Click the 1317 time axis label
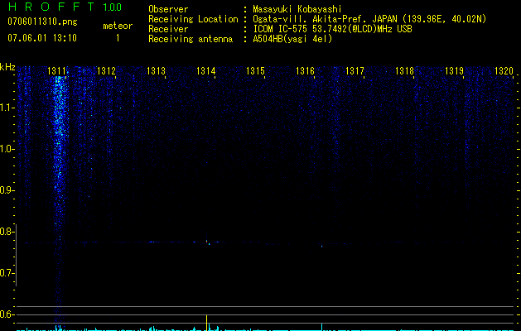 coord(355,71)
